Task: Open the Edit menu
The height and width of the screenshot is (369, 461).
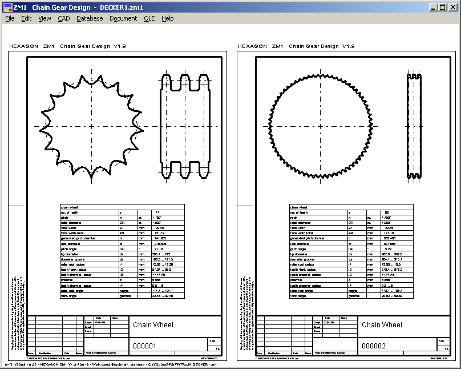Action: [x=26, y=18]
